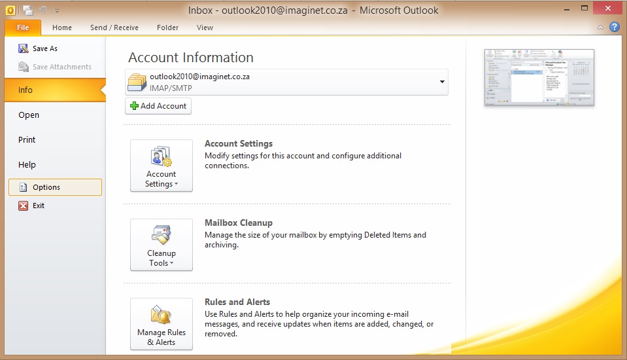The width and height of the screenshot is (627, 360).
Task: Click the Add Account button
Action: click(x=158, y=106)
